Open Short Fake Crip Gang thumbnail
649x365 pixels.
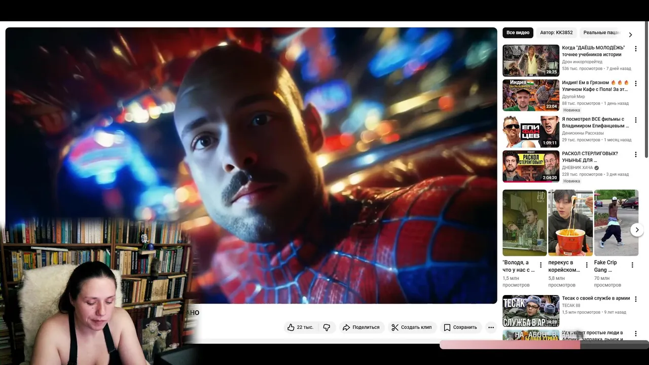(616, 223)
